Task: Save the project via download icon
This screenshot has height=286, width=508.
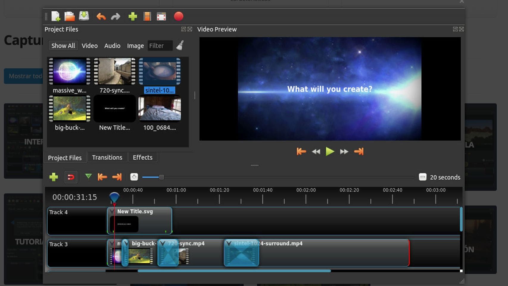Action: click(84, 16)
